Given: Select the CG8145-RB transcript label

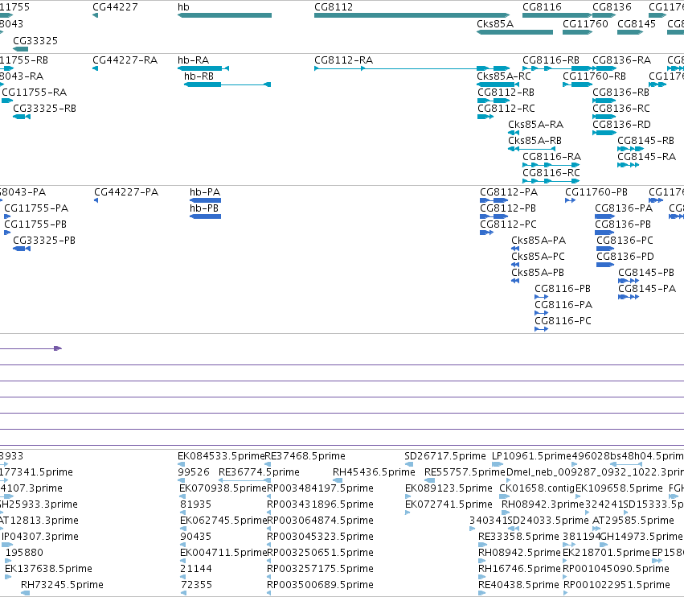Looking at the screenshot, I should (645, 141).
